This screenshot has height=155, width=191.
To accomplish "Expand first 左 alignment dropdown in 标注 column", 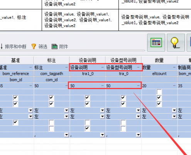I will click(66, 110).
